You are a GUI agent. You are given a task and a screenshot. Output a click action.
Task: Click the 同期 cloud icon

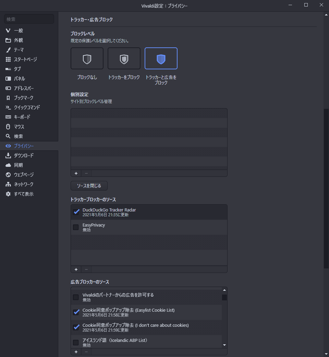click(8, 165)
